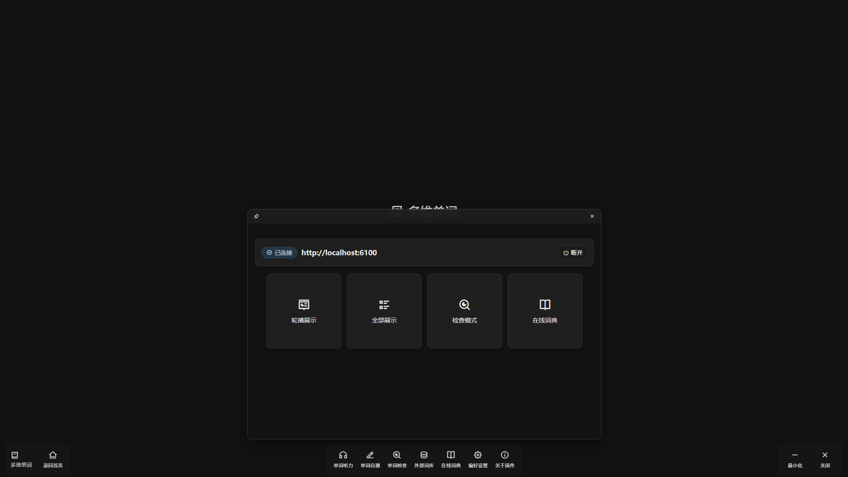Click 返回首页 home icon
848x477 pixels.
(x=53, y=459)
